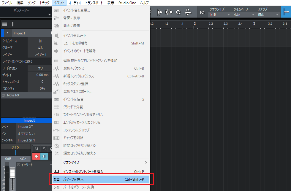Click the blue snap toggle icon
This screenshot has height=191, width=291.
click(x=286, y=12)
